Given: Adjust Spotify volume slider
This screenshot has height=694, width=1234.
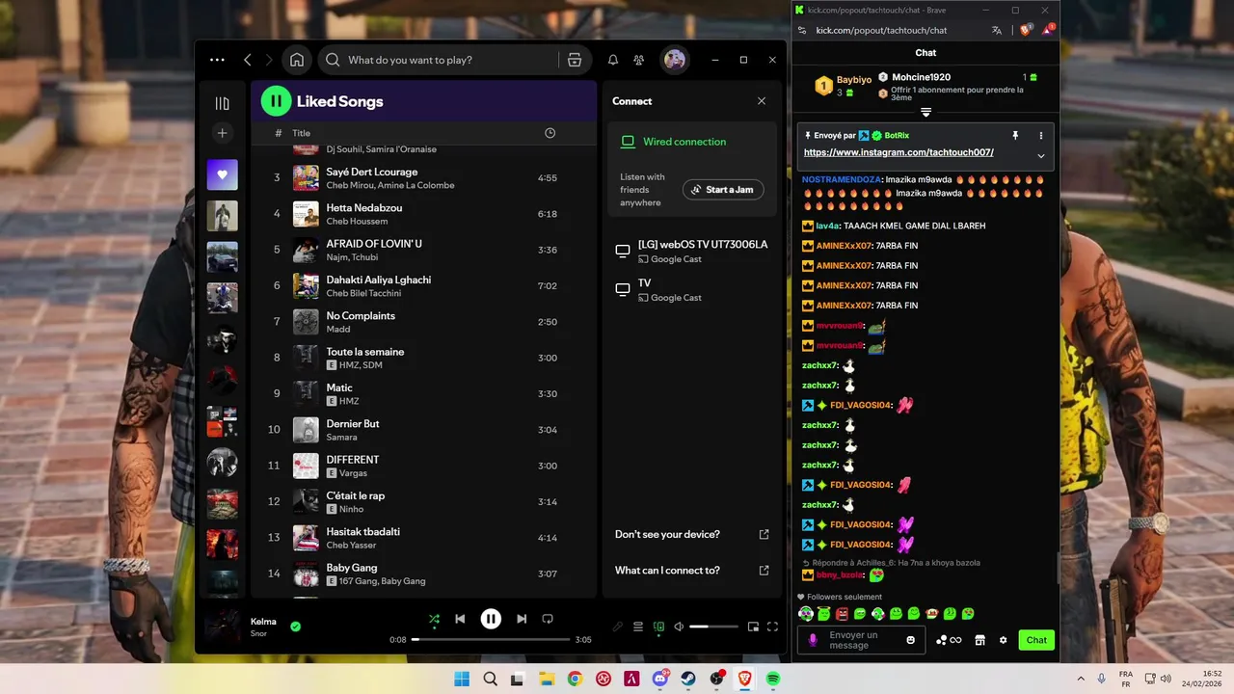Looking at the screenshot, I should (x=713, y=627).
